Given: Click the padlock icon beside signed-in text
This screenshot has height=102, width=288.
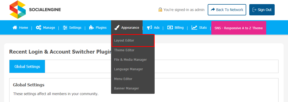Looking at the screenshot, I should 160,9.
